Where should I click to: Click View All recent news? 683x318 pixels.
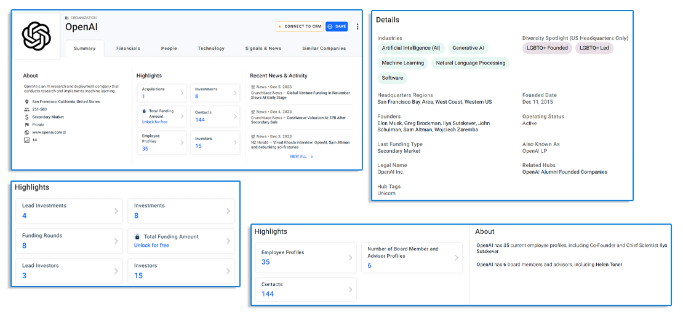pos(301,157)
